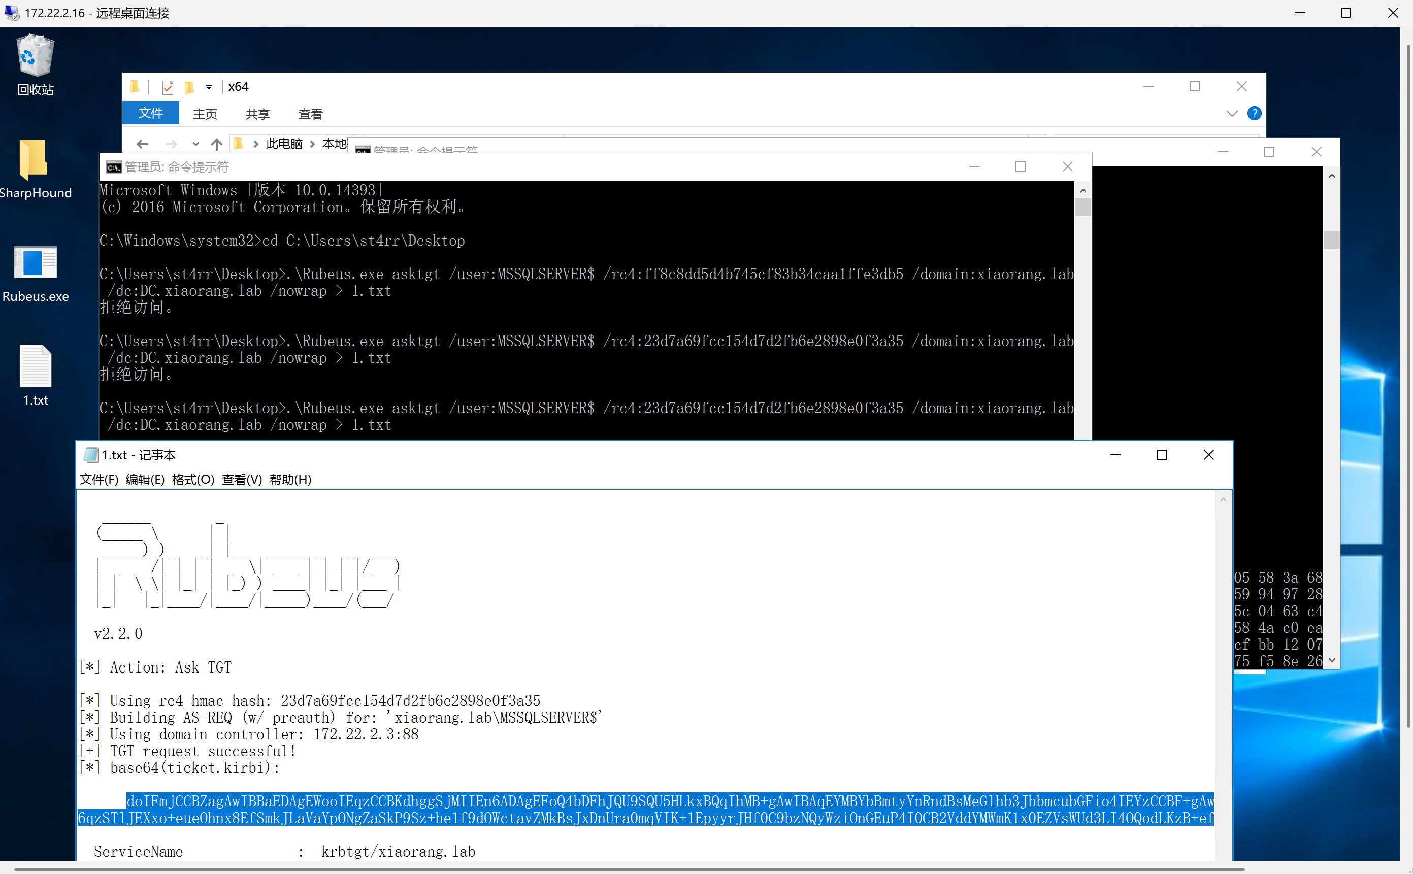This screenshot has width=1413, height=874.
Task: Open Notepad 编辑(E) menu
Action: tap(145, 479)
